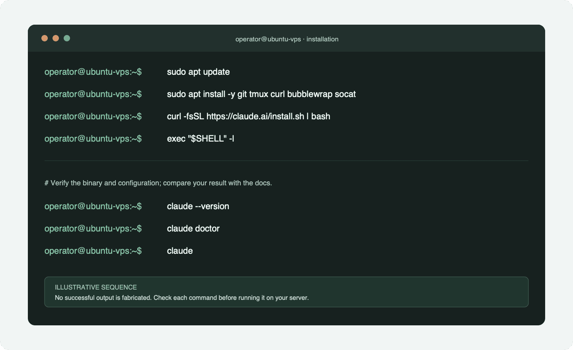Image resolution: width=573 pixels, height=350 pixels.
Task: Click the prompt before 'sudo apt update'
Action: pyautogui.click(x=93, y=72)
